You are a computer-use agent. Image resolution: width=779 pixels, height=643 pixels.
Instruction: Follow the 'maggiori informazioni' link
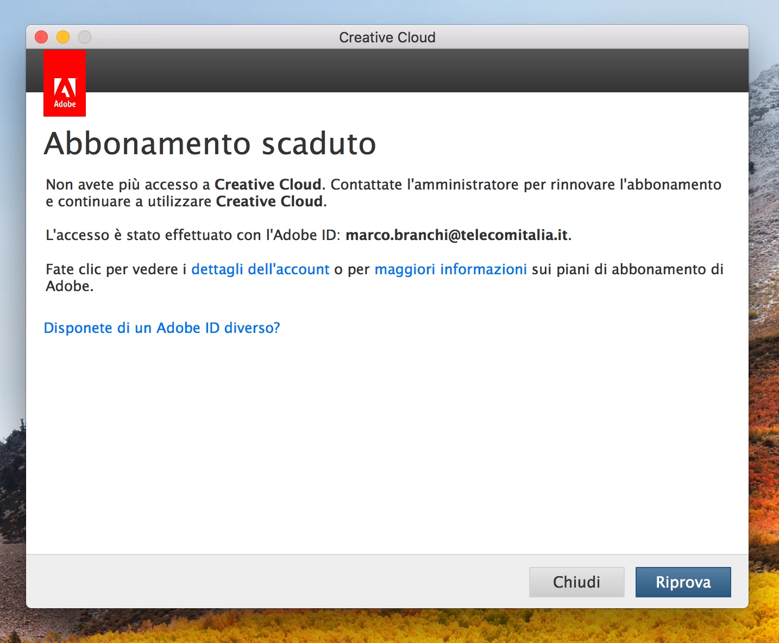point(450,269)
